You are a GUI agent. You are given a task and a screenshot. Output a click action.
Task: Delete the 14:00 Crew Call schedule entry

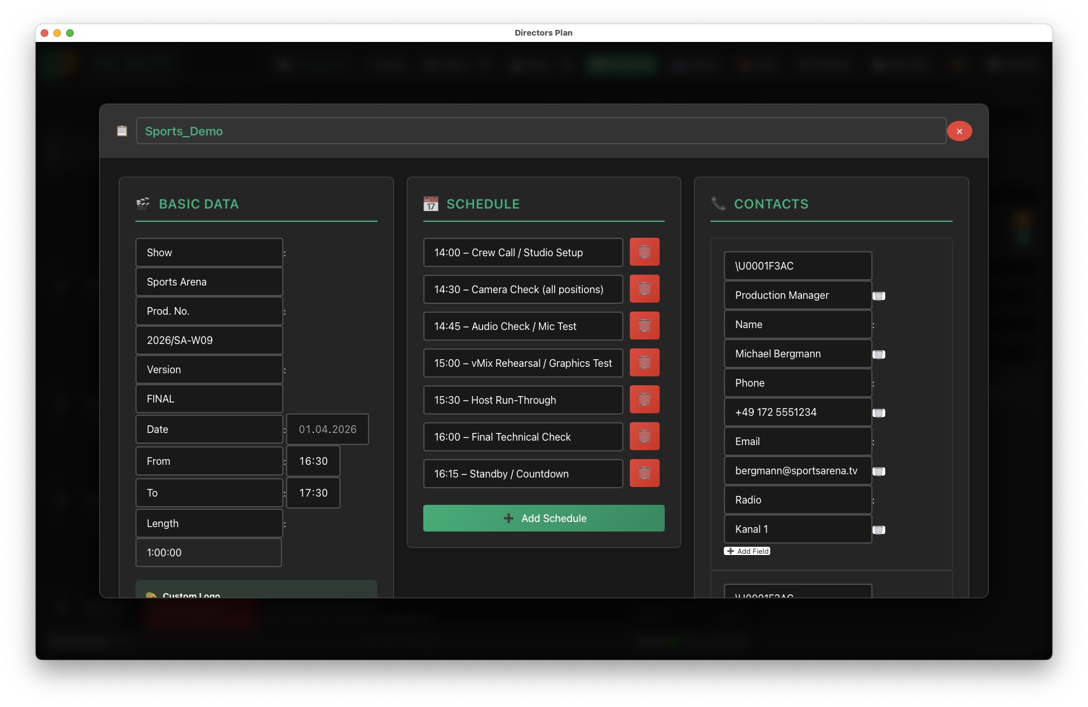pyautogui.click(x=644, y=252)
